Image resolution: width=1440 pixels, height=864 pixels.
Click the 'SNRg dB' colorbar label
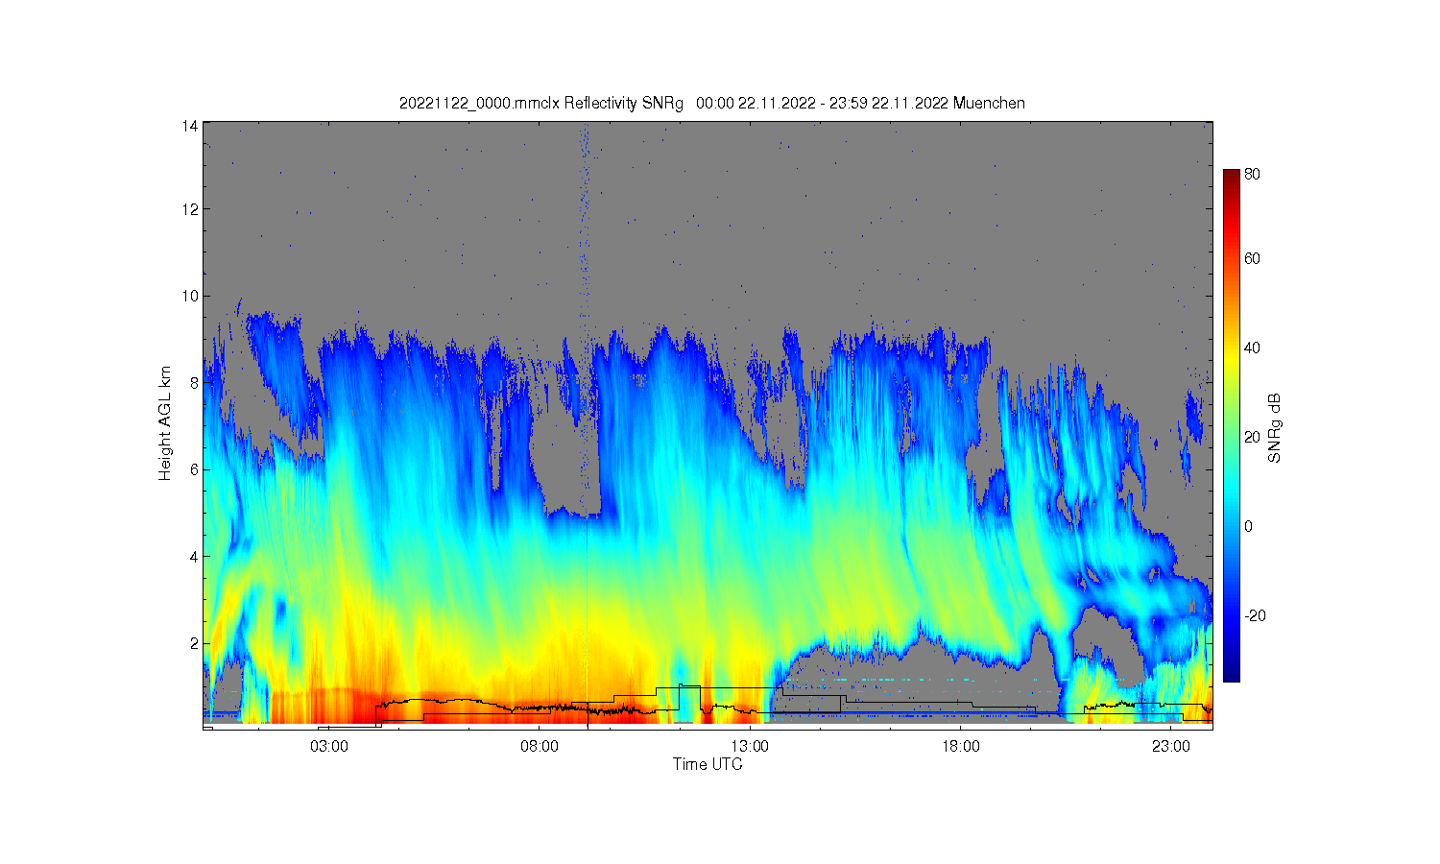[1275, 429]
